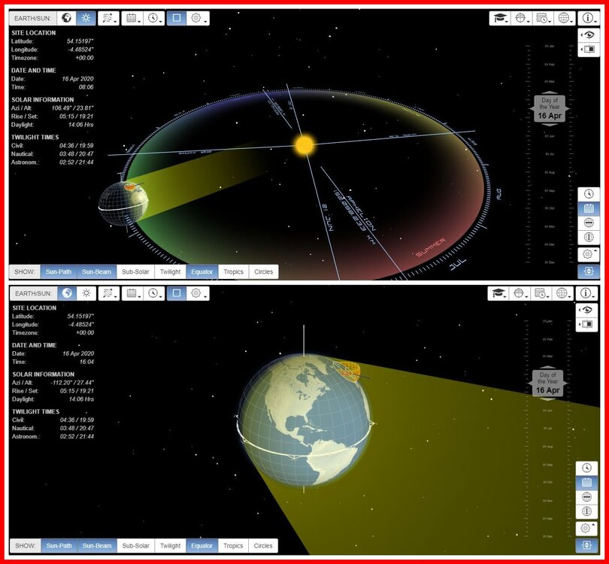Open the notes pencil dropdown in the 08:06 view

(108, 18)
